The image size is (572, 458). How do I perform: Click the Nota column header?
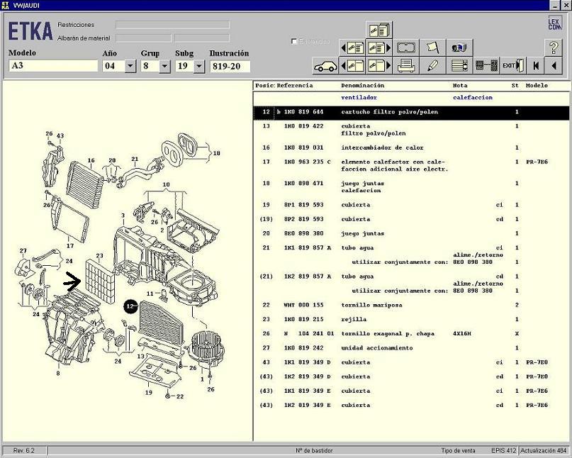pos(460,85)
